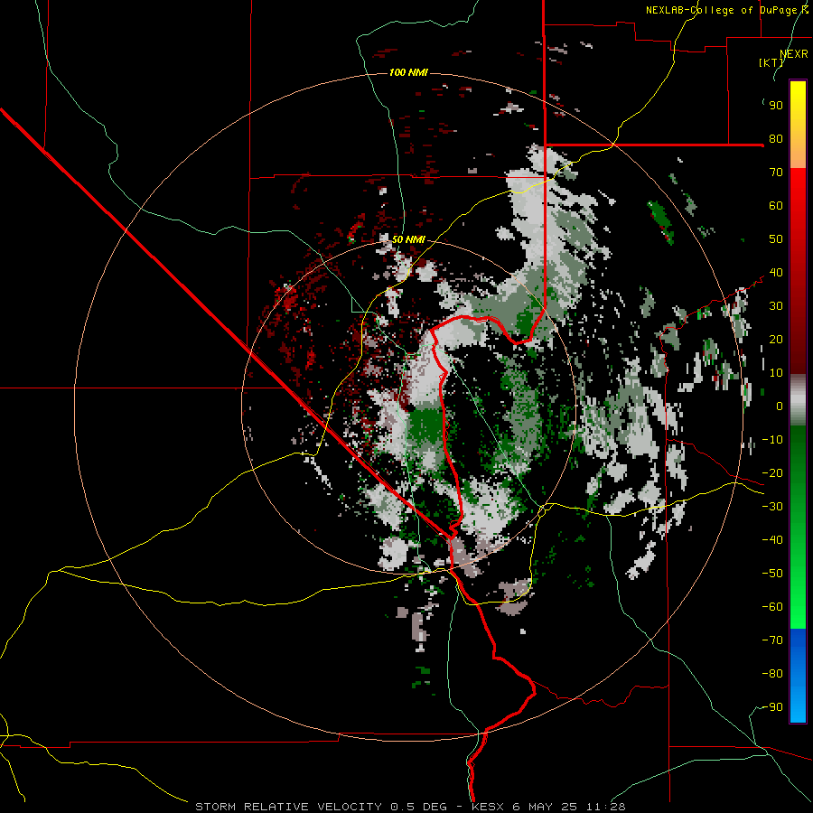Click the 50 NMI range ring label
Viewport: 813px width, 813px height.
(x=408, y=239)
